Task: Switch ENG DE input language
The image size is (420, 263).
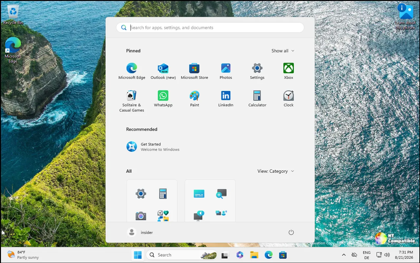Action: tap(367, 255)
